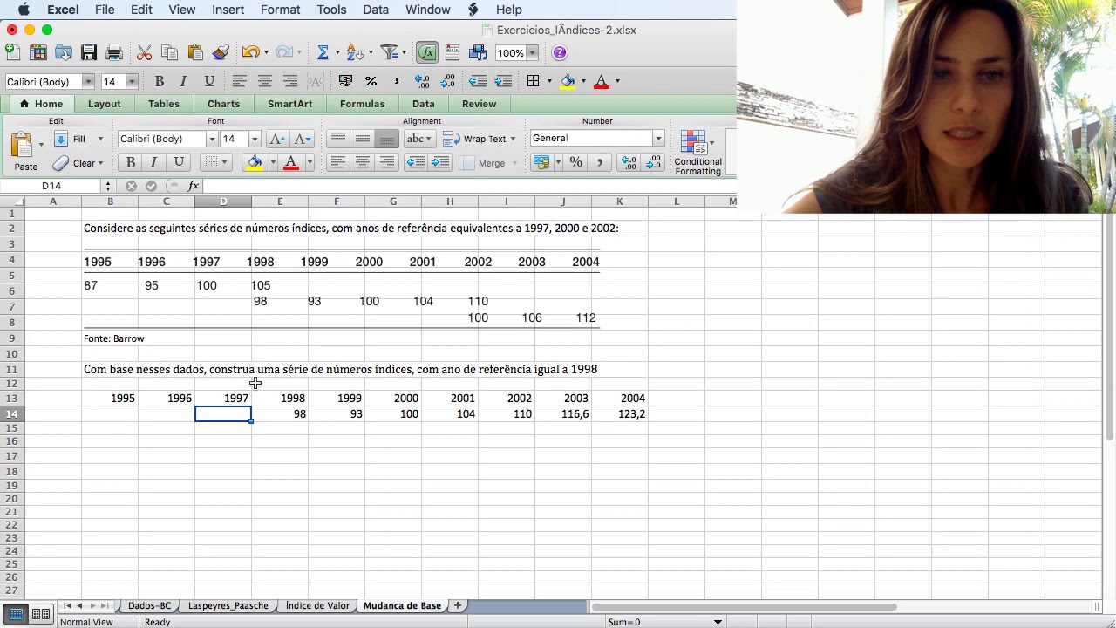Increase font size in the ribbon

tap(277, 139)
